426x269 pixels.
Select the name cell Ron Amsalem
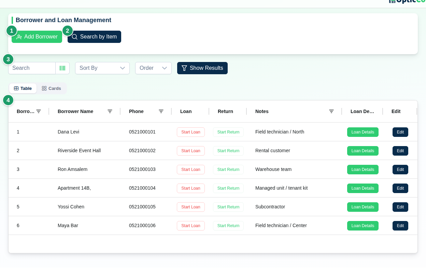(72, 169)
